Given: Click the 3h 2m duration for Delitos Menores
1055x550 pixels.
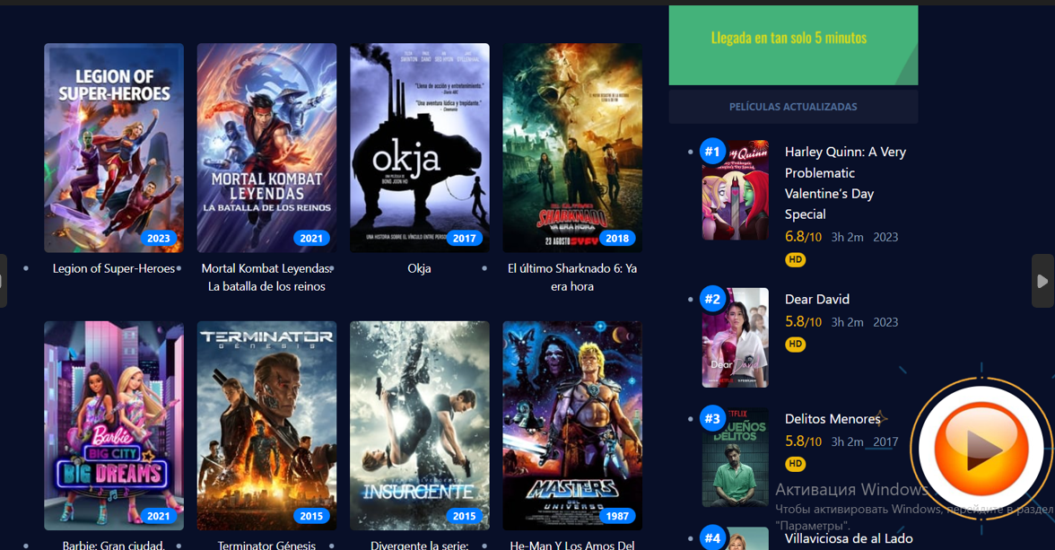Looking at the screenshot, I should [x=847, y=441].
